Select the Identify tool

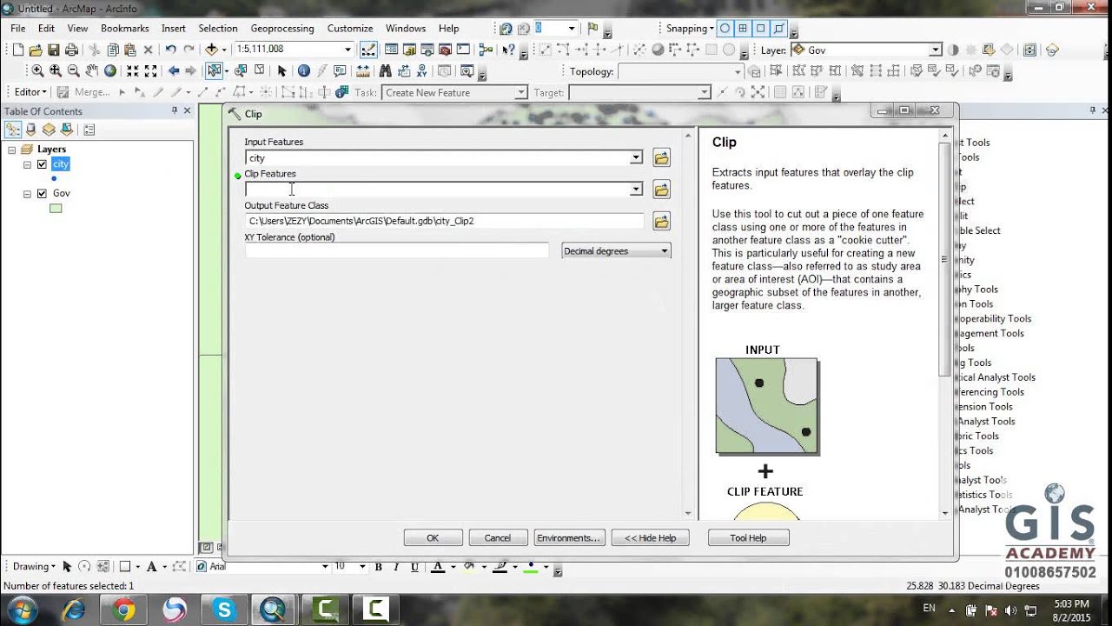[304, 70]
